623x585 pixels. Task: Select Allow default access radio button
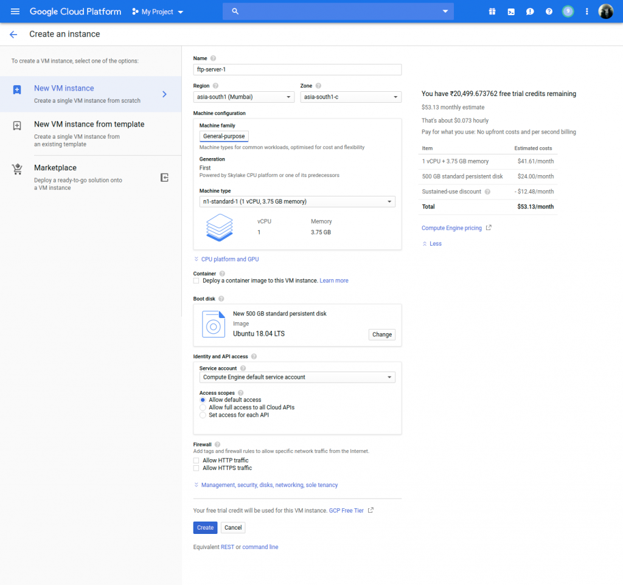pyautogui.click(x=203, y=400)
